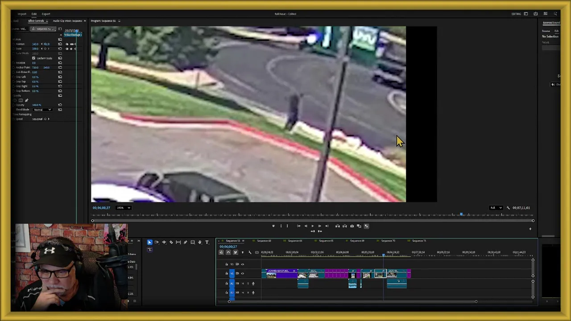571x321 pixels.
Task: Open the Blend Mode dropdown
Action: tap(42, 110)
